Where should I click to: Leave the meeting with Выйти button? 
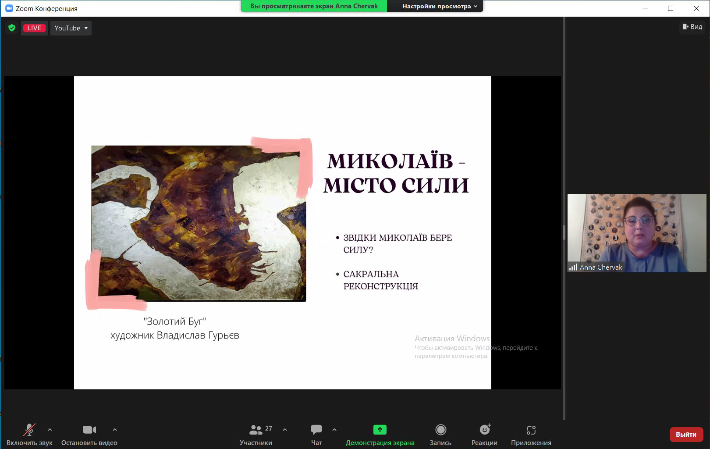[x=686, y=435]
